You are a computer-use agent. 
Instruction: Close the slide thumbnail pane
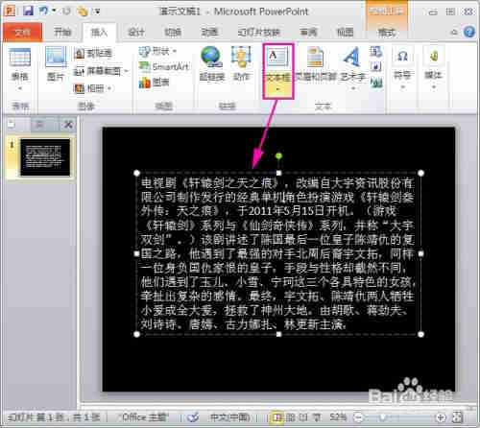(68, 125)
